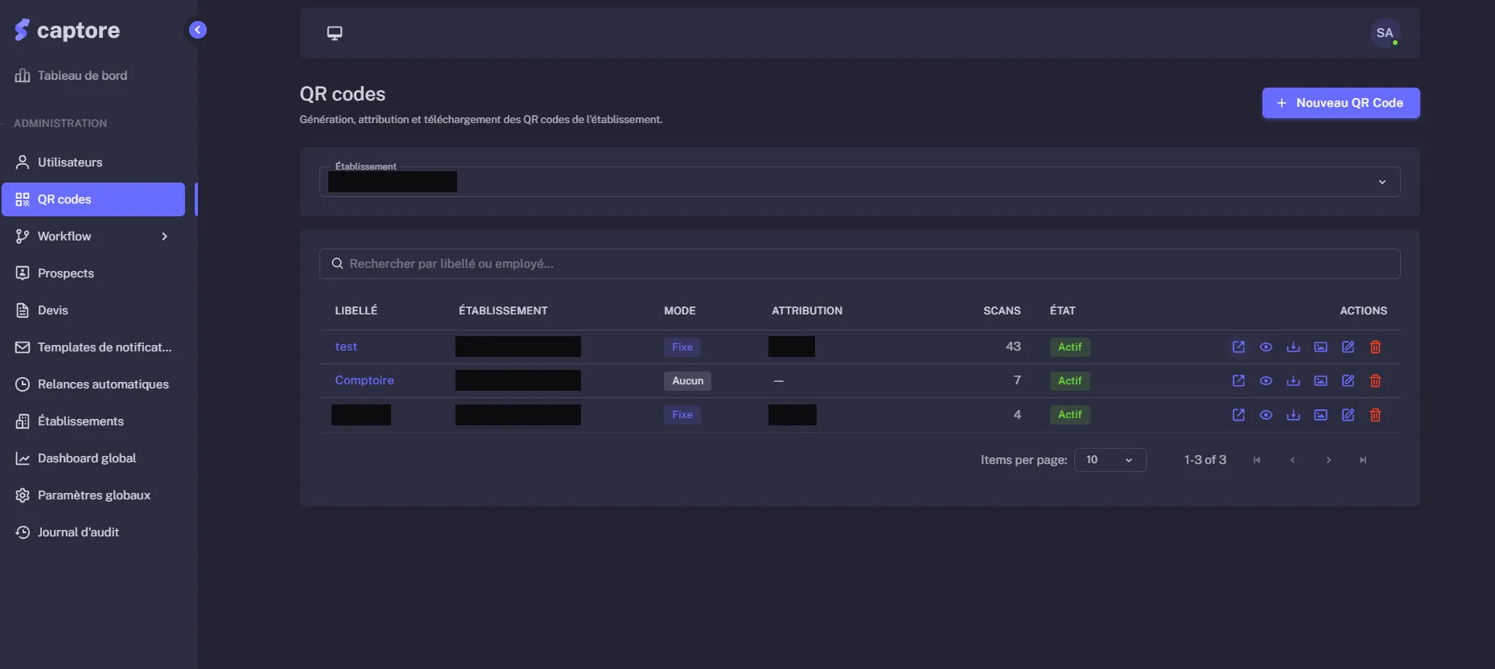Edit the Comptoire QR code

pyautogui.click(x=1348, y=380)
